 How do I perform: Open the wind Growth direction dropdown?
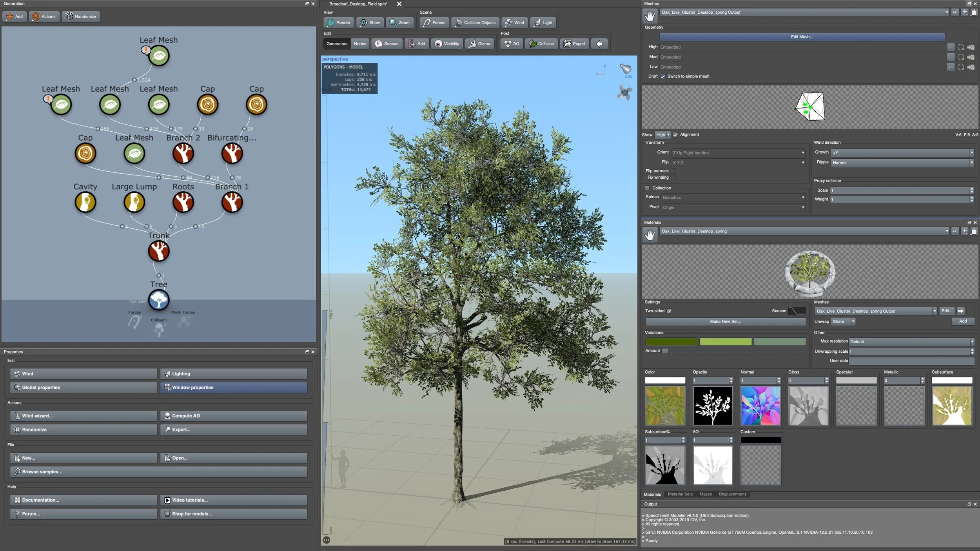pyautogui.click(x=902, y=152)
